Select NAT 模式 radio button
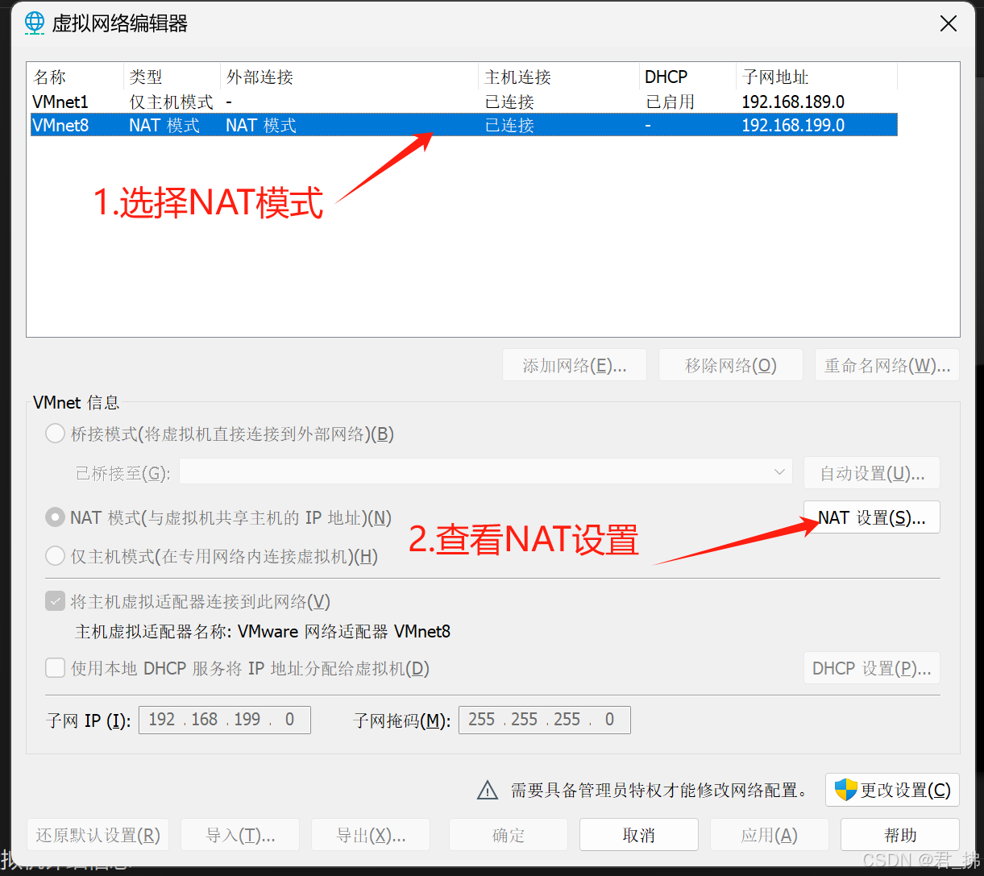Screen dimensions: 984x876 tap(56, 517)
